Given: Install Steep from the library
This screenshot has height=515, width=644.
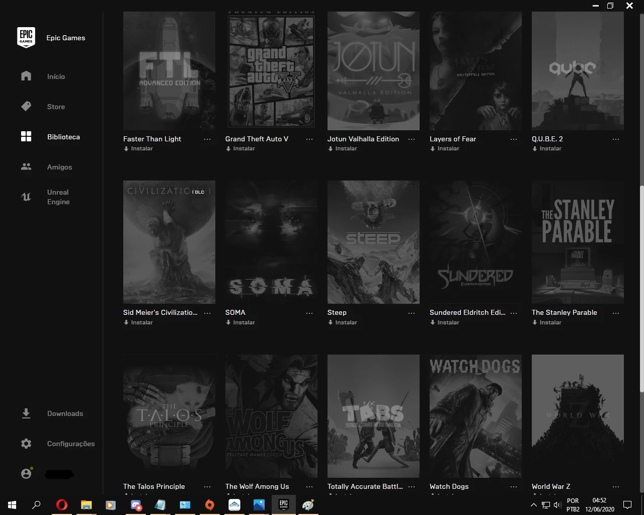Looking at the screenshot, I should click(x=343, y=322).
